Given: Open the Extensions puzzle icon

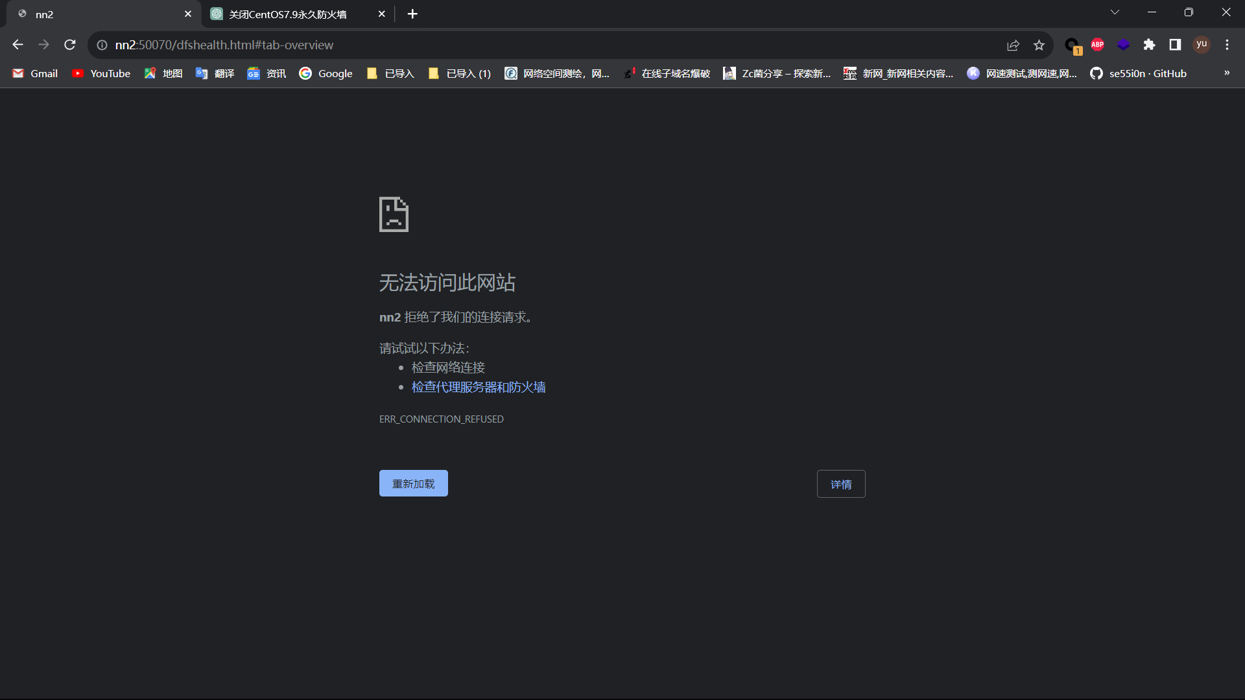Looking at the screenshot, I should tap(1149, 45).
